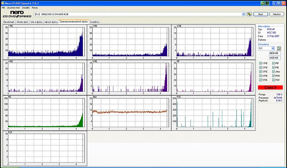
Task: Uncheck the 1 PIE checkbox
Action: [x=260, y=63]
